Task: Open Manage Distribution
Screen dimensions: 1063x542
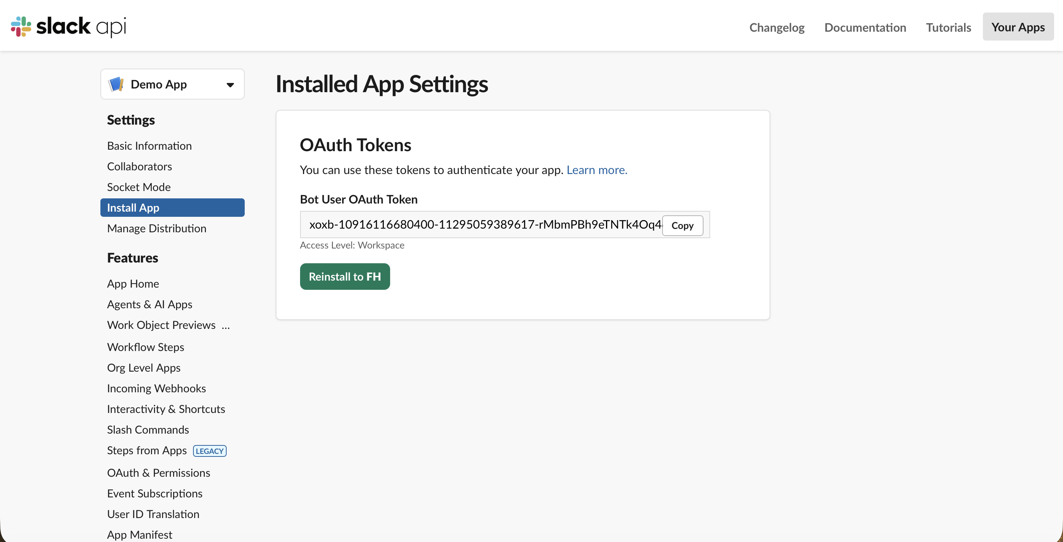Action: click(x=157, y=228)
